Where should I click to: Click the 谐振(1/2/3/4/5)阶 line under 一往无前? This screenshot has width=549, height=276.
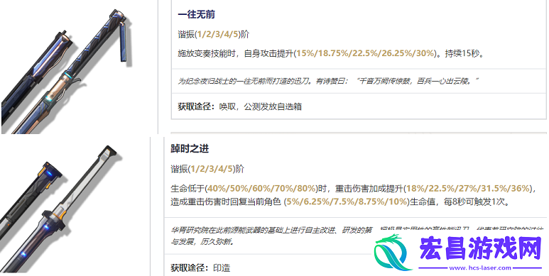point(213,34)
